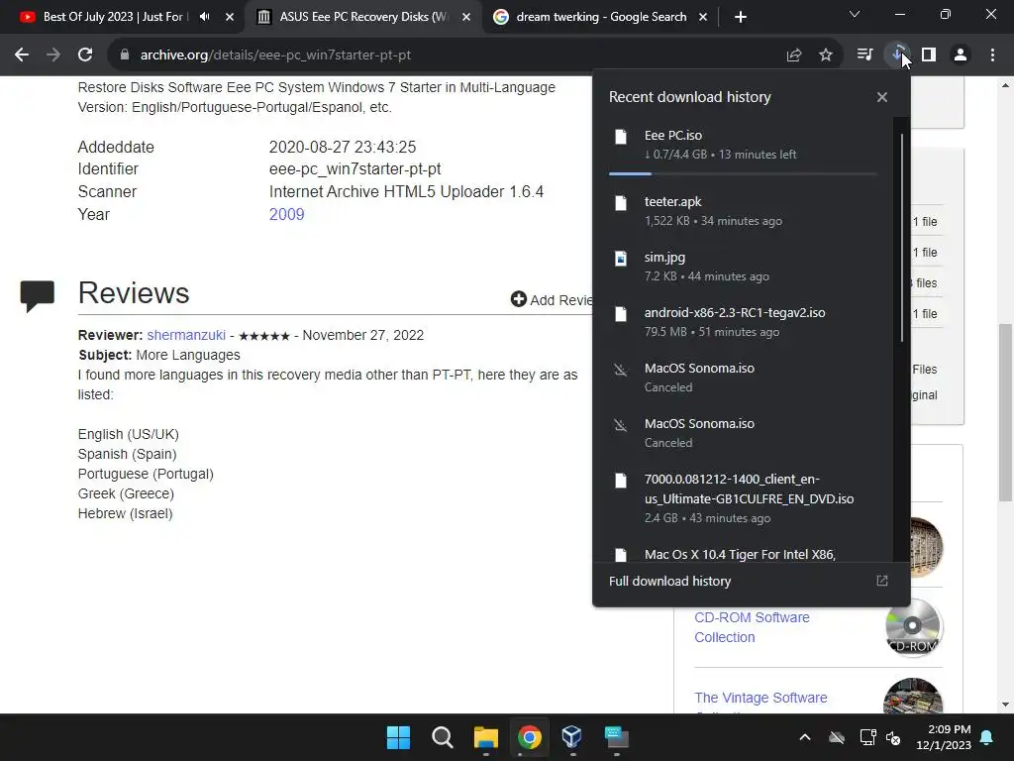1014x761 pixels.
Task: Open a new browser tab
Action: pos(741,17)
